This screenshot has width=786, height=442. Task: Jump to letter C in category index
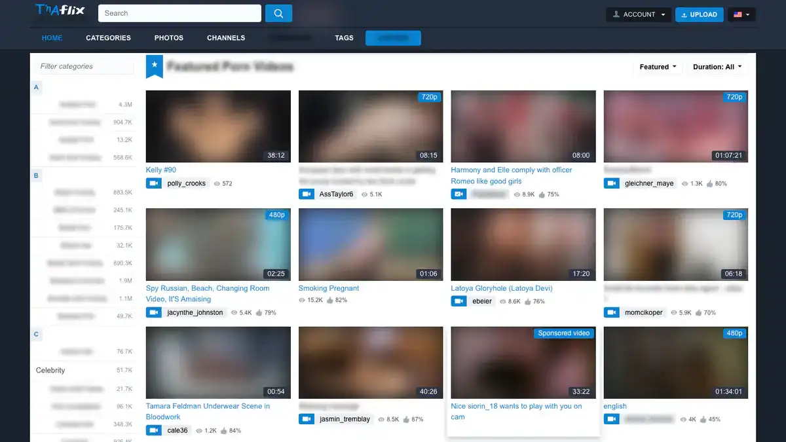[x=37, y=334]
